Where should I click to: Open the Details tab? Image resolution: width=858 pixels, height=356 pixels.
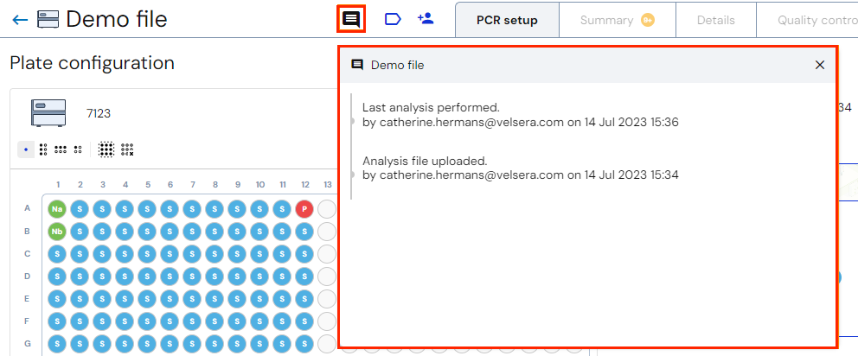click(716, 20)
